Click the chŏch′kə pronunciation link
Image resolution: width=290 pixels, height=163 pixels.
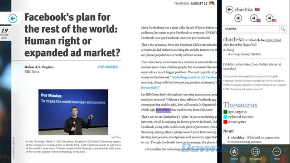click(x=273, y=40)
